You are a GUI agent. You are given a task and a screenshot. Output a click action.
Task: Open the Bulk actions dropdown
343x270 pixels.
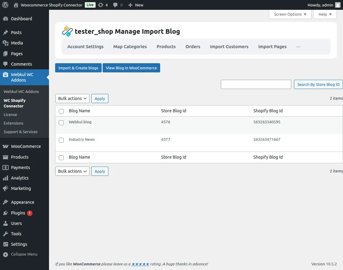coord(72,98)
